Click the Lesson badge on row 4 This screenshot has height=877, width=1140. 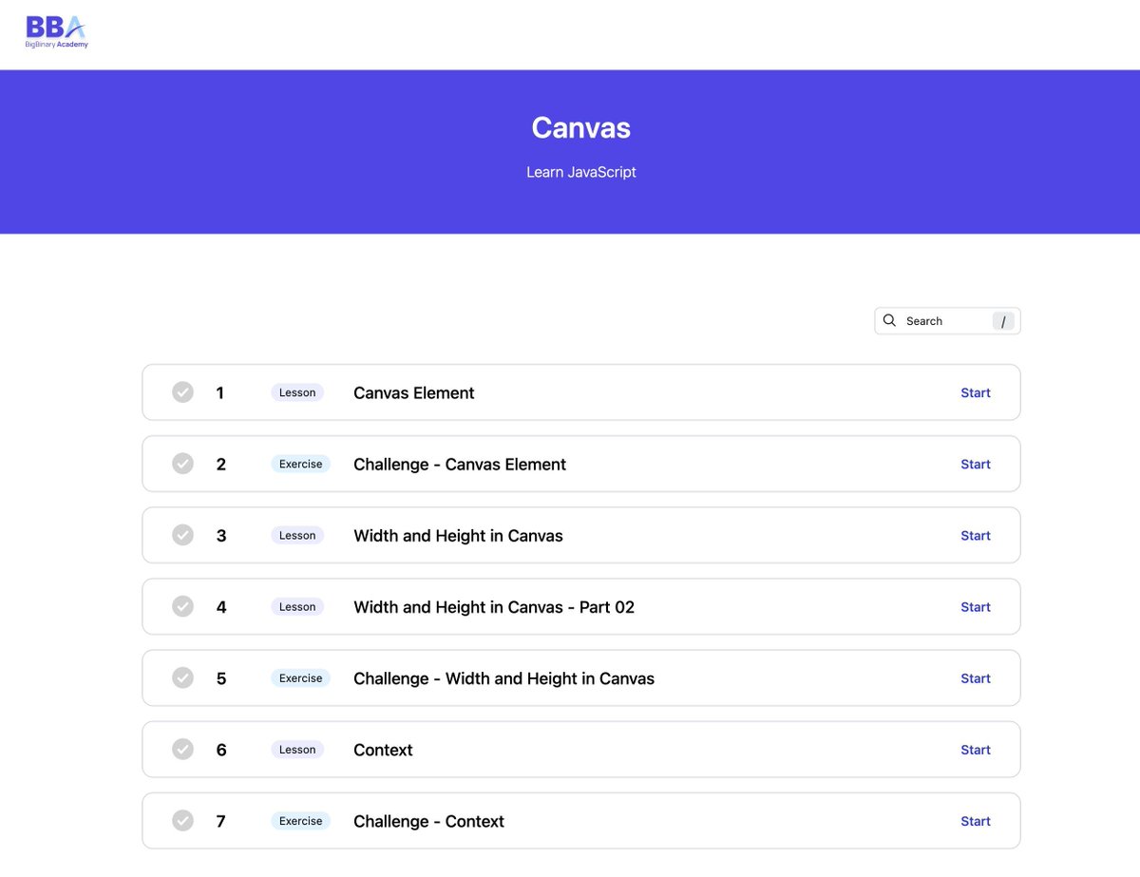(x=297, y=606)
